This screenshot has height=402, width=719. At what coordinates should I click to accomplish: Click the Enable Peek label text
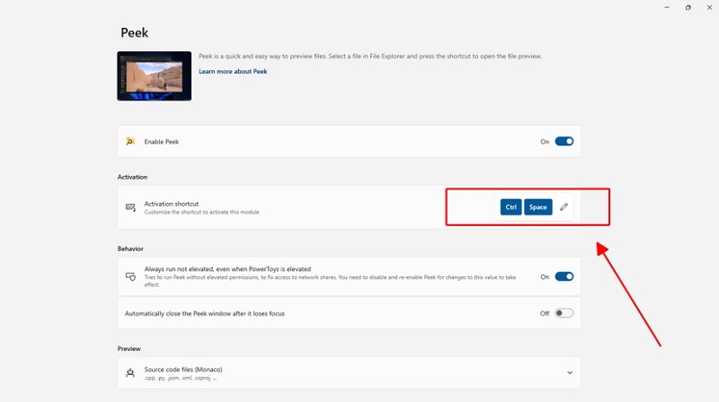(x=162, y=142)
